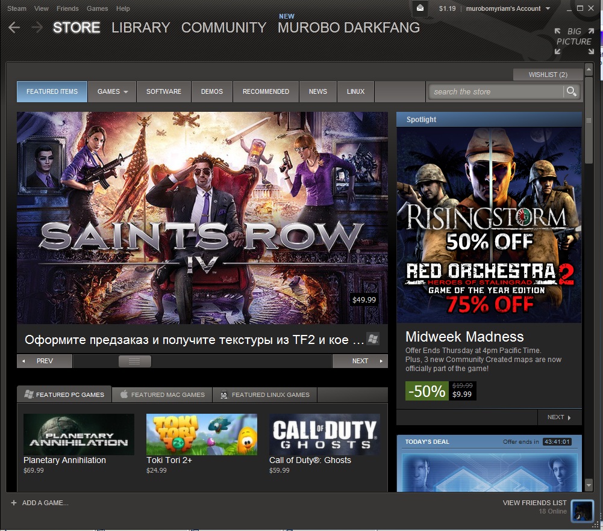
Task: Go to the STORE section
Action: (x=77, y=28)
